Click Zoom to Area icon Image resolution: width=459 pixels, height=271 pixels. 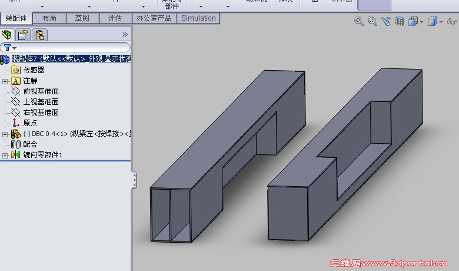[372, 21]
